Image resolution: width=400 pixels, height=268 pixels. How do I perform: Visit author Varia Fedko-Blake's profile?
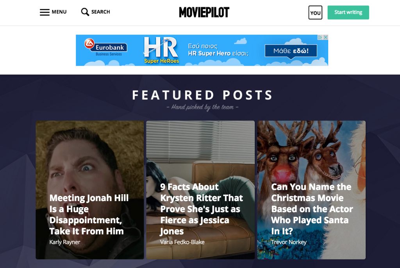pos(182,242)
